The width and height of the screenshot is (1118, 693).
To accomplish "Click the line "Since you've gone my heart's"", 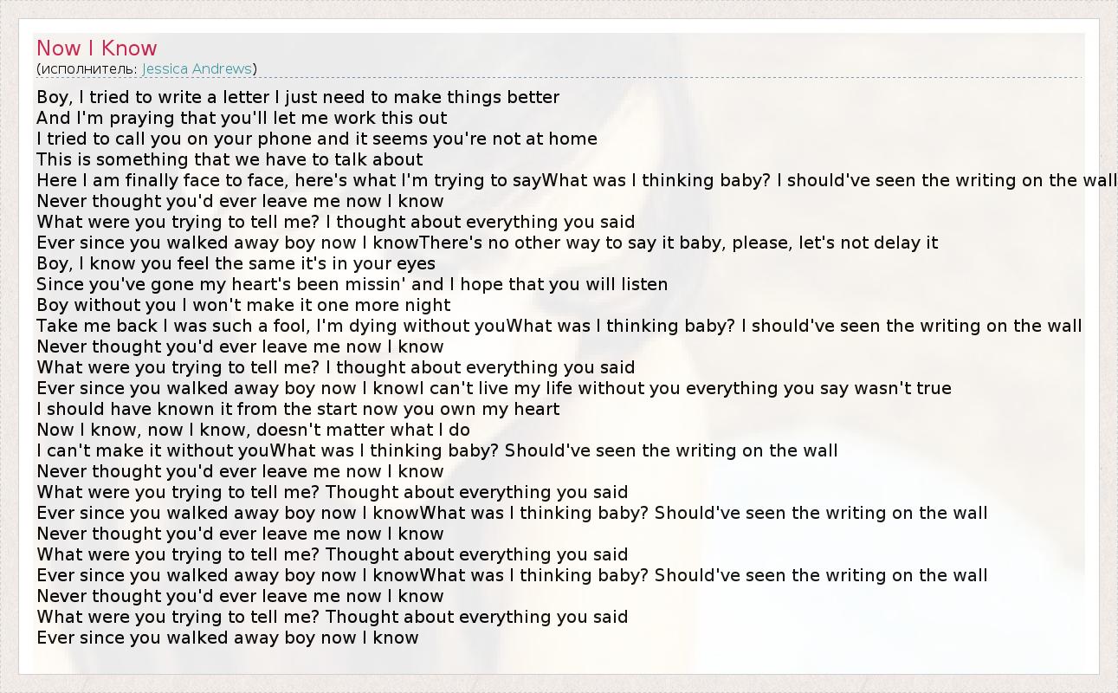I will (352, 284).
